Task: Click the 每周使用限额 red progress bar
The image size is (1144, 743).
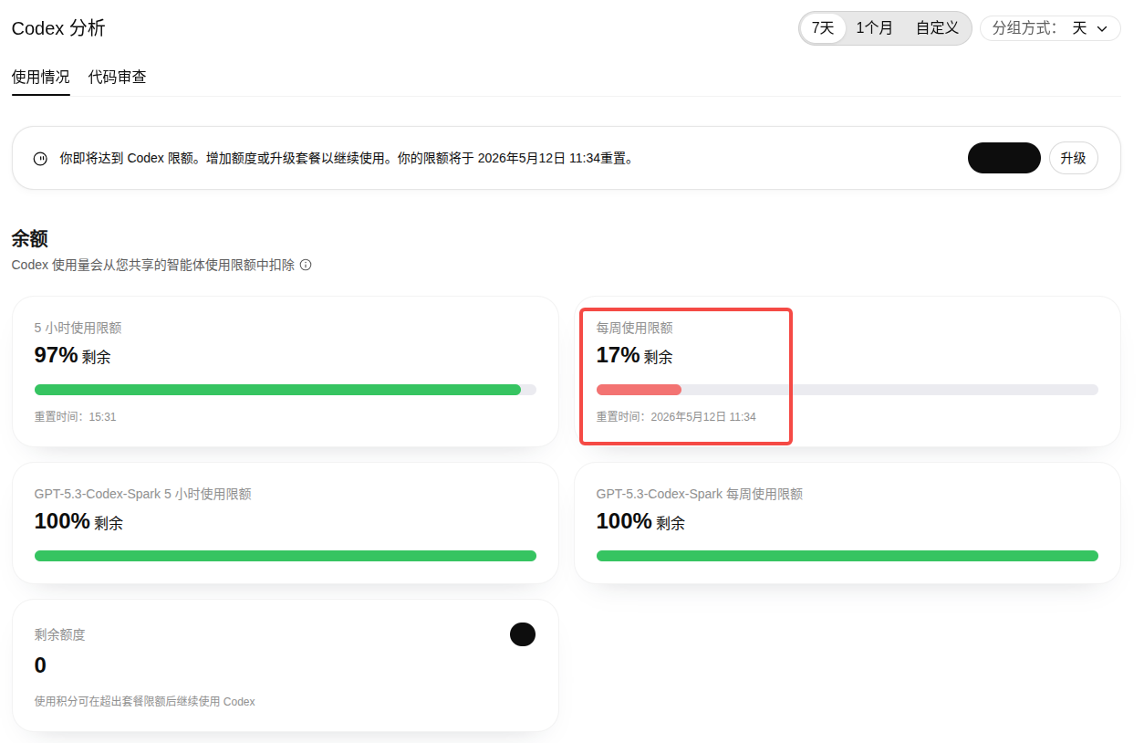Action: (639, 390)
